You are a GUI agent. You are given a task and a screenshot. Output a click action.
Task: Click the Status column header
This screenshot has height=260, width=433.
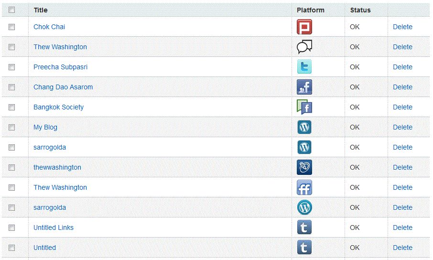click(360, 10)
